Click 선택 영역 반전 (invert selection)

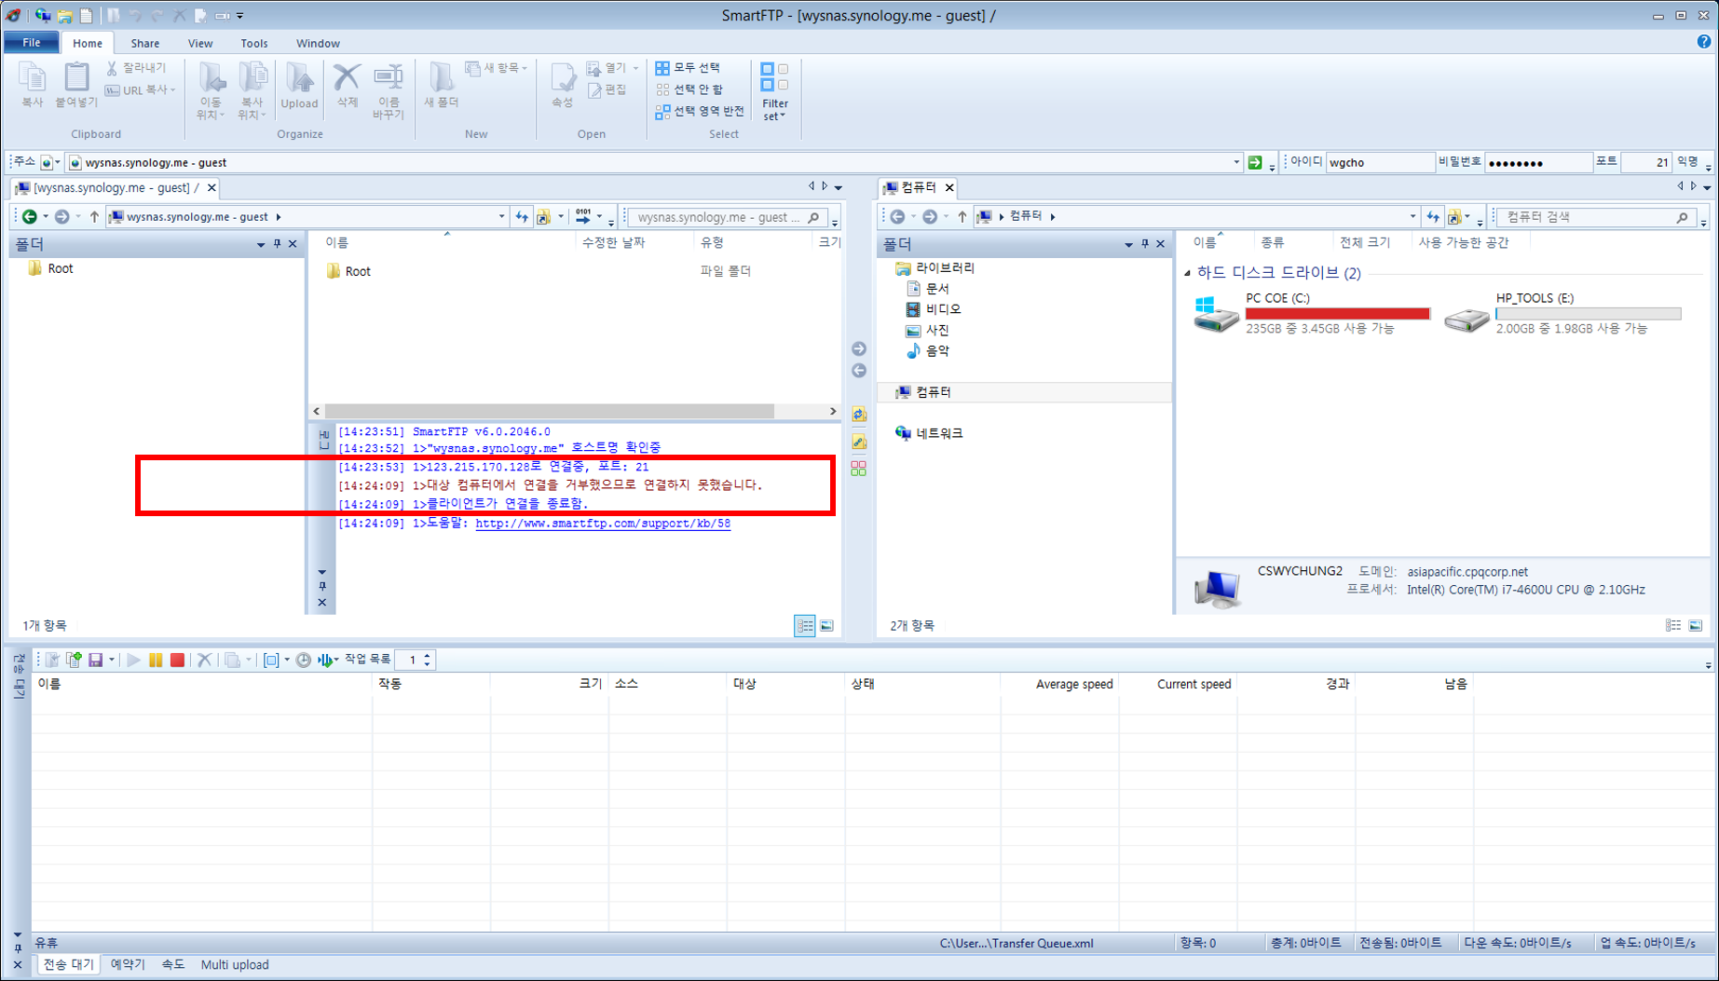(700, 111)
